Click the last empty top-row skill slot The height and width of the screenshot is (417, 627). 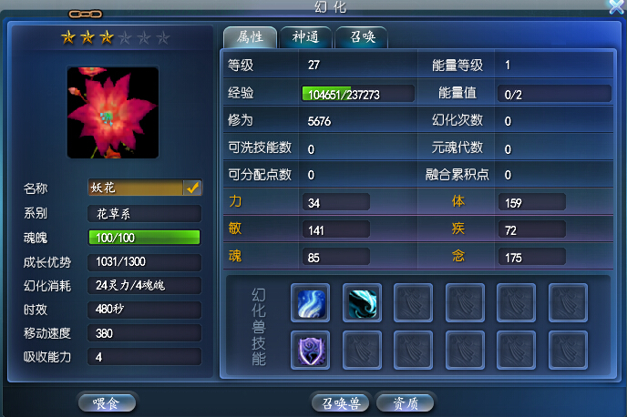568,303
